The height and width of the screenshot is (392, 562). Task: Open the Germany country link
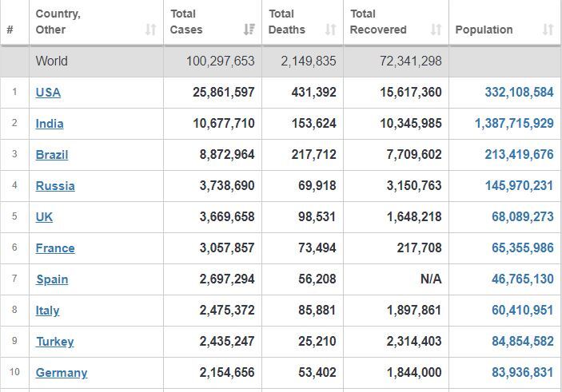click(x=62, y=373)
